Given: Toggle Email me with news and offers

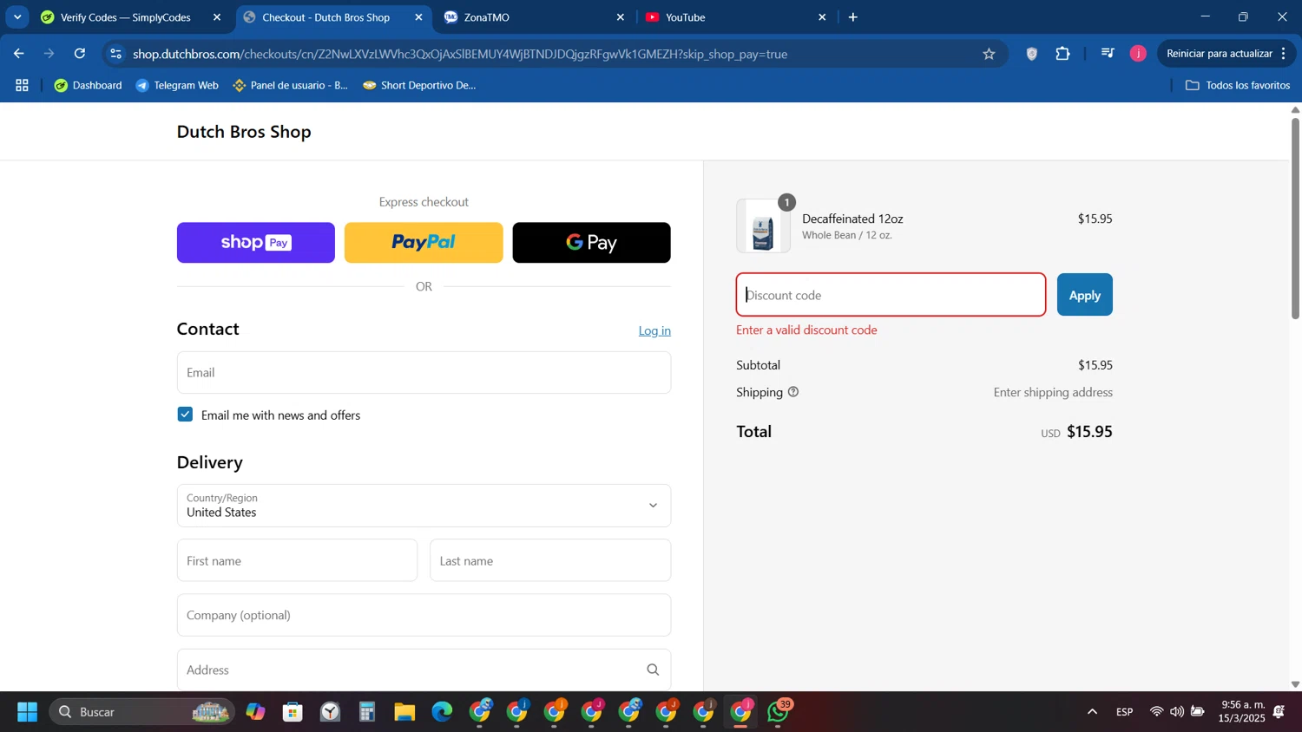Looking at the screenshot, I should click(185, 415).
